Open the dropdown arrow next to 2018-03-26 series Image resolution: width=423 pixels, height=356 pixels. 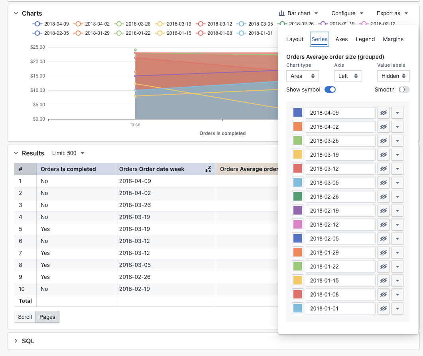click(397, 141)
